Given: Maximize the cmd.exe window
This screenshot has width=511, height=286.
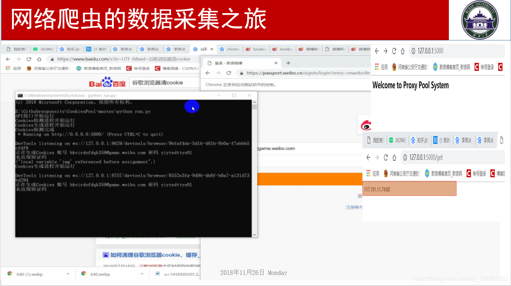Looking at the screenshot, I should [x=234, y=95].
